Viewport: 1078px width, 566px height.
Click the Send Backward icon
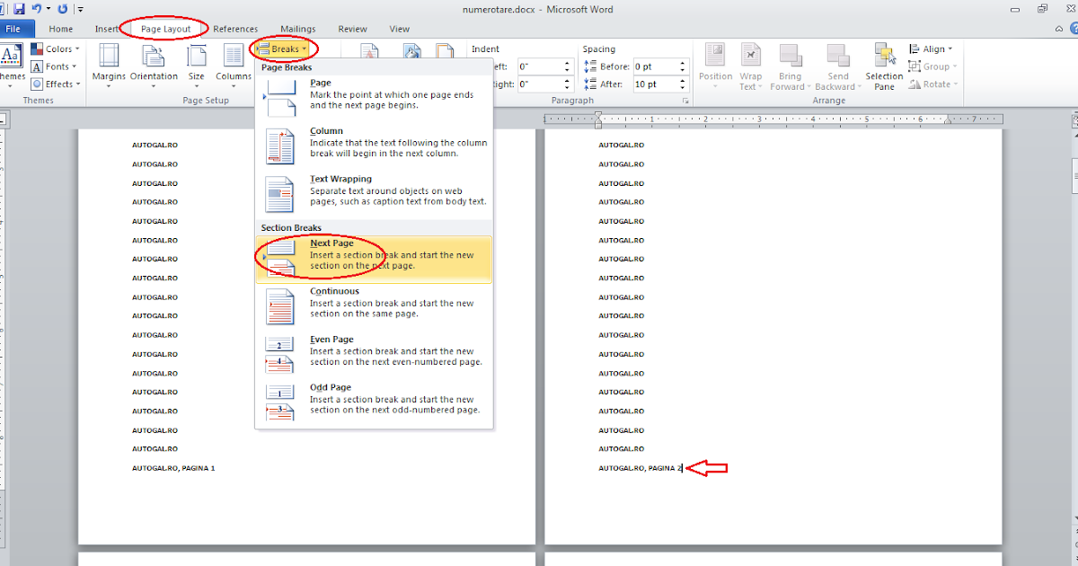point(837,56)
